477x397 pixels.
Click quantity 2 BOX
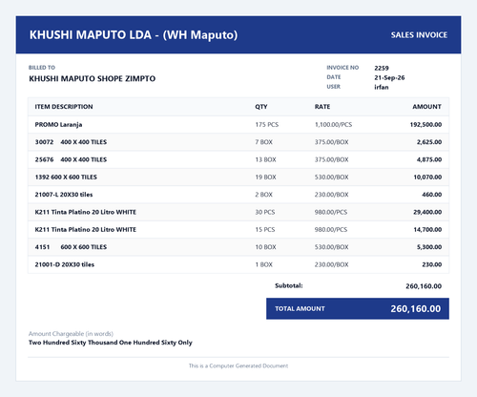(263, 195)
